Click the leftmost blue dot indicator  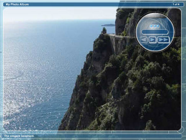point(151,26)
